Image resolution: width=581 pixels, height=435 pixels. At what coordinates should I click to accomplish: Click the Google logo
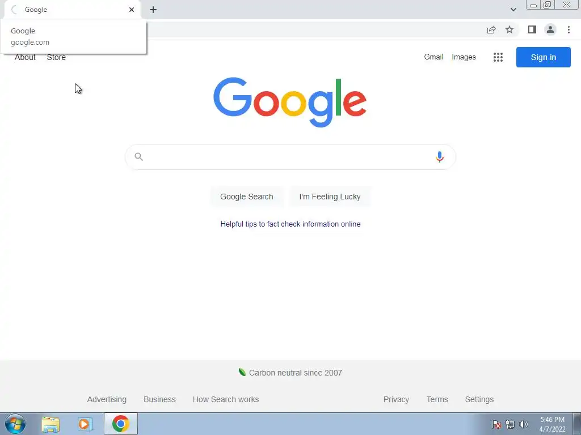tap(290, 102)
